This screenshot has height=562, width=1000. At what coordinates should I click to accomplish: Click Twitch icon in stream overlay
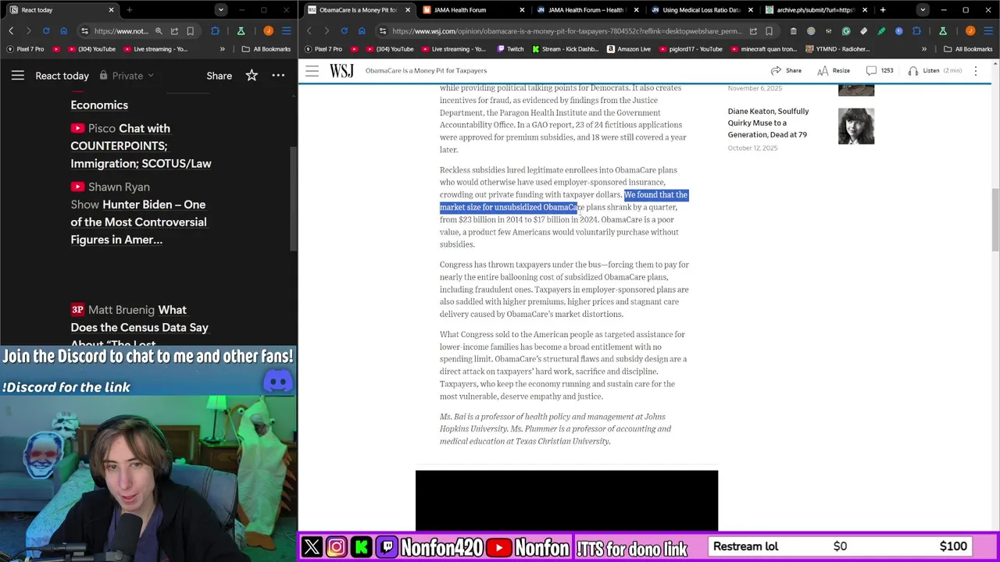pyautogui.click(x=387, y=546)
